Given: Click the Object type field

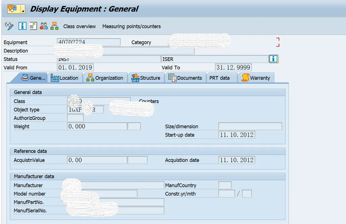Looking at the screenshot, I should (x=85, y=109).
